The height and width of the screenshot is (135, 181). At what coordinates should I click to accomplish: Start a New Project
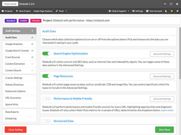tap(23, 11)
